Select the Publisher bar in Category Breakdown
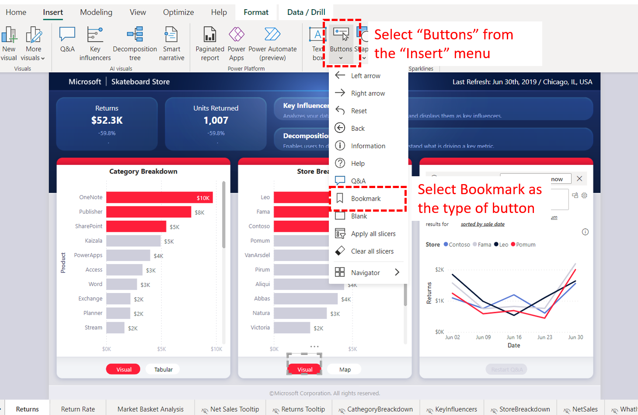Screen dimensions: 638x415 pos(149,212)
